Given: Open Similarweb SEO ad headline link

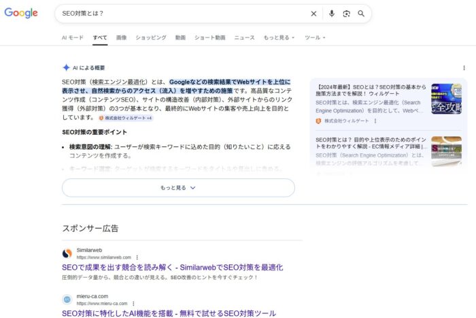Looking at the screenshot, I should (172, 268).
